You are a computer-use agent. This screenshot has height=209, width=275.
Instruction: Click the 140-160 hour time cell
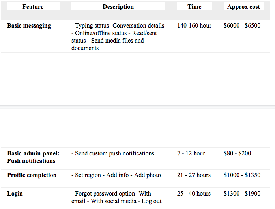pyautogui.click(x=194, y=26)
